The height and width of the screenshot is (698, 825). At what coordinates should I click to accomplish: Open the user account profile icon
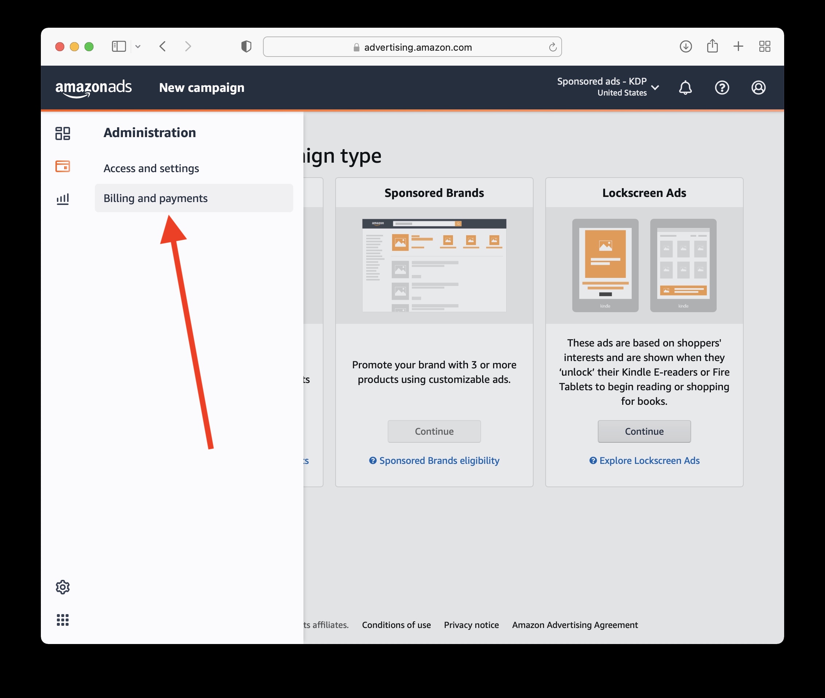[x=758, y=88]
